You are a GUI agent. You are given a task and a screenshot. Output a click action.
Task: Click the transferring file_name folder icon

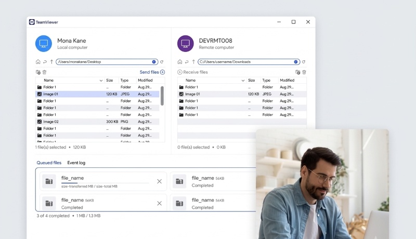pyautogui.click(x=49, y=181)
